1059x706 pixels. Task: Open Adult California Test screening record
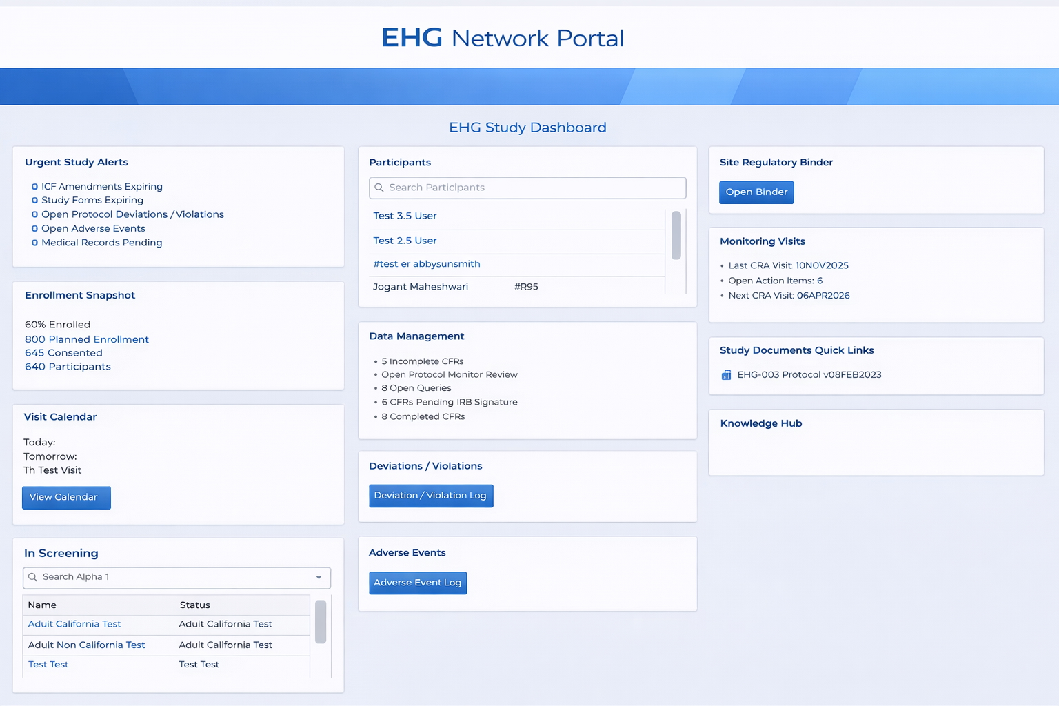click(74, 624)
